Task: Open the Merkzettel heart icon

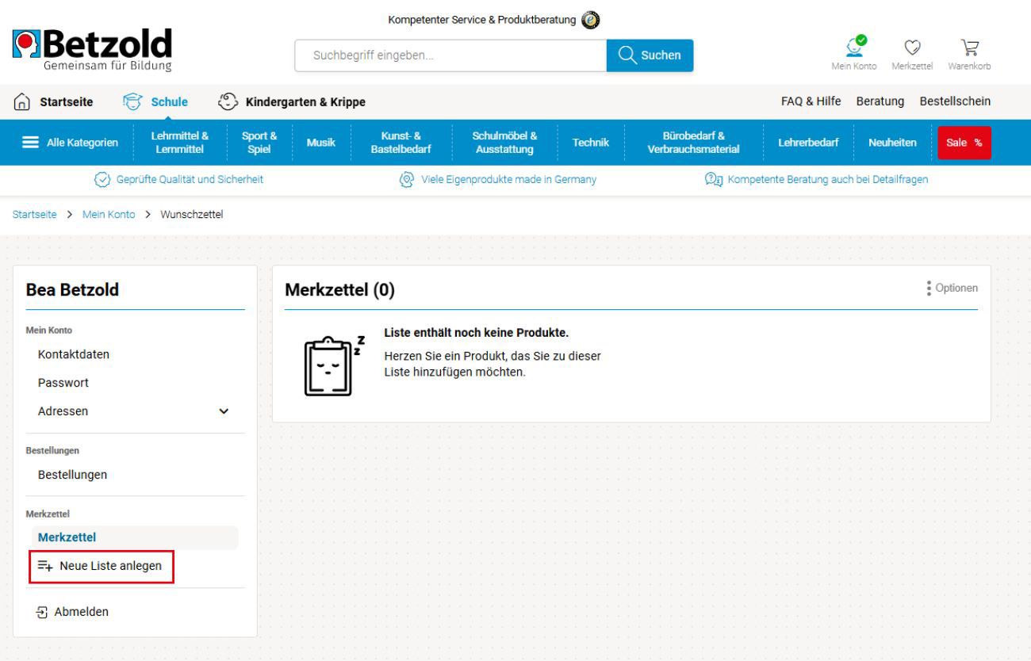Action: (912, 48)
